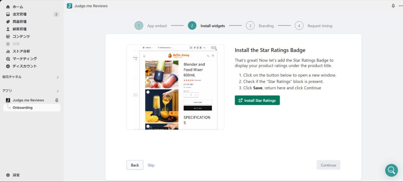Open the ホーム home icon in sidebar

8,7
